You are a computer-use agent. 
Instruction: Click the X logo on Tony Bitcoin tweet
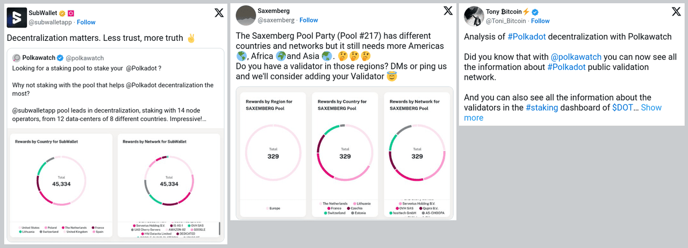pos(676,11)
